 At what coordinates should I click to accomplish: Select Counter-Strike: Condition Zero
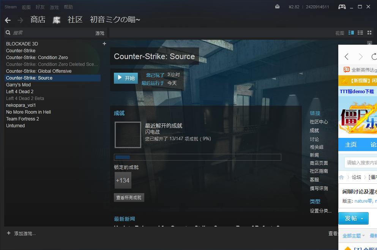tap(37, 58)
